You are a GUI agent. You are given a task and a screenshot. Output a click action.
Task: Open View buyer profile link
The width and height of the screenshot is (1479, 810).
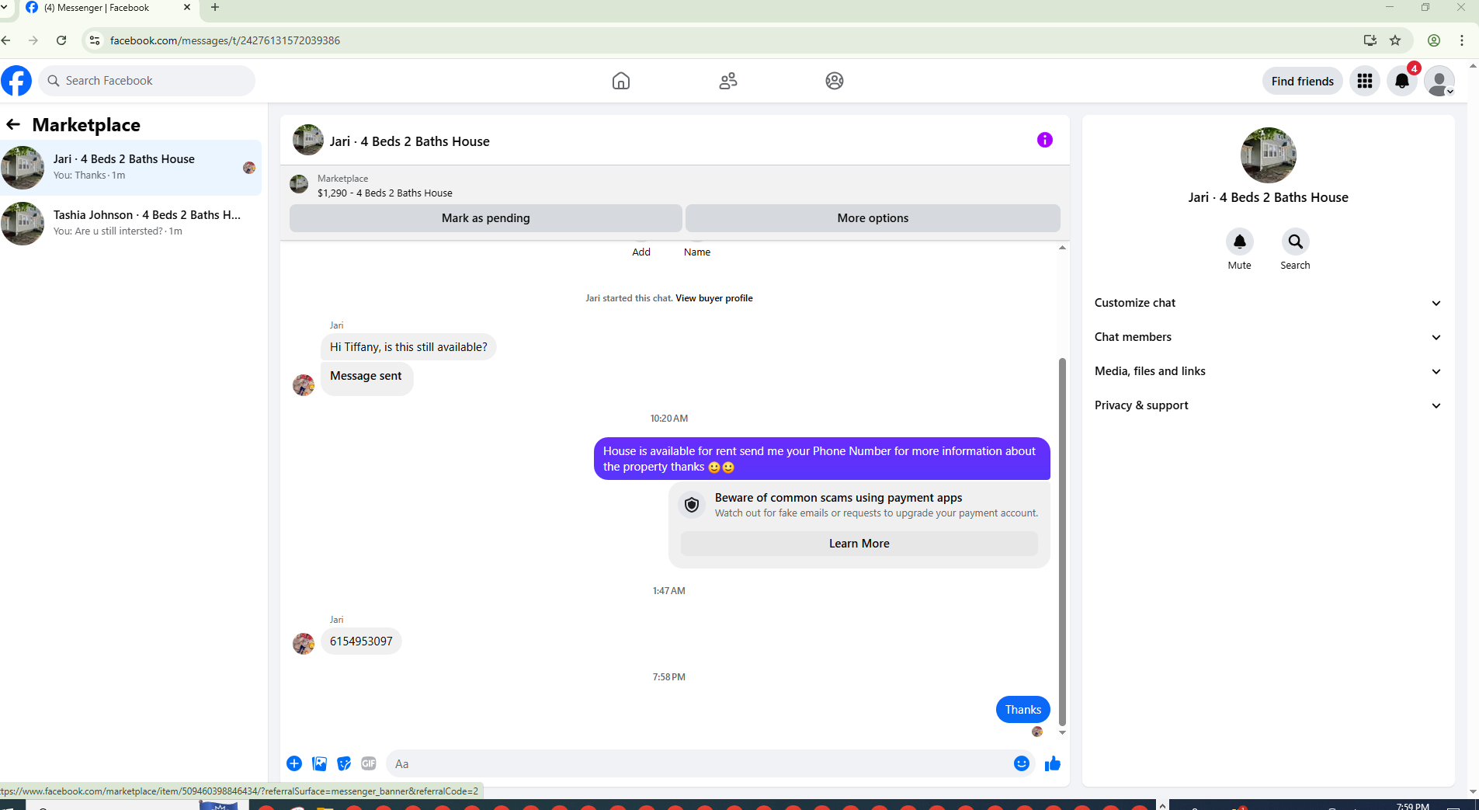(x=713, y=298)
